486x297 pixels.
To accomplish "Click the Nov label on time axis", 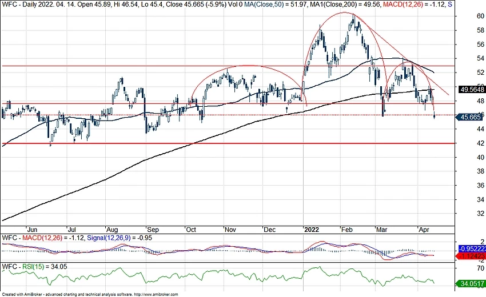I will (x=230, y=230).
